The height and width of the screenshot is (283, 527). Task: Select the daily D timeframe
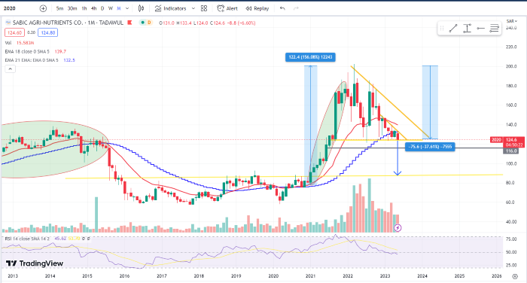coord(102,8)
